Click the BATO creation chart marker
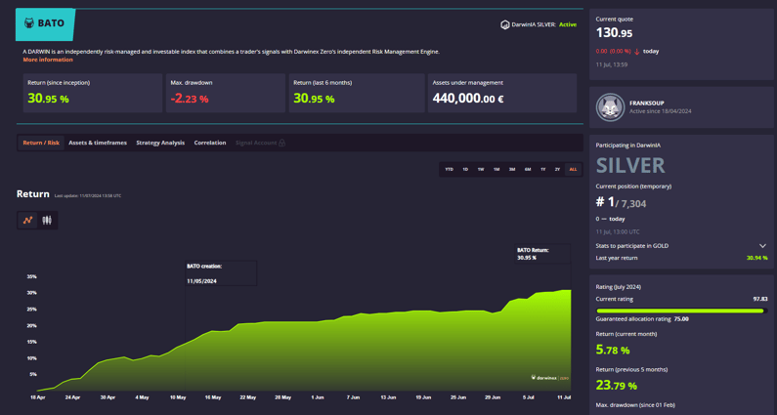 (221, 273)
